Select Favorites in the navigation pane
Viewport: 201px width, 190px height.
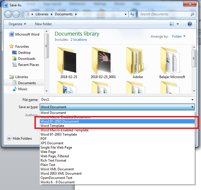[x=19, y=46]
